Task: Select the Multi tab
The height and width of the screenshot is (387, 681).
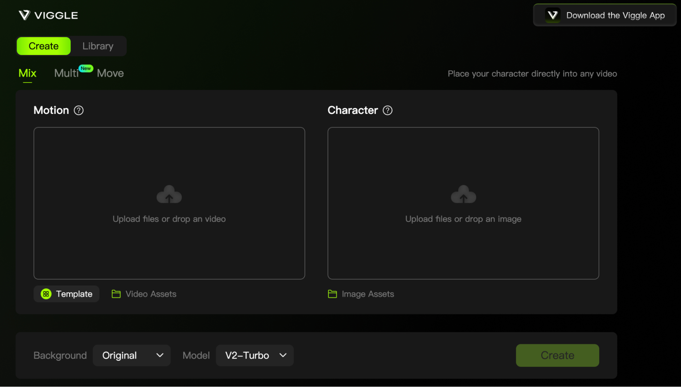Action: click(x=66, y=73)
